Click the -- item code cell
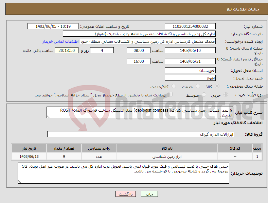The height and width of the screenshot is (203, 268). (x=235, y=156)
